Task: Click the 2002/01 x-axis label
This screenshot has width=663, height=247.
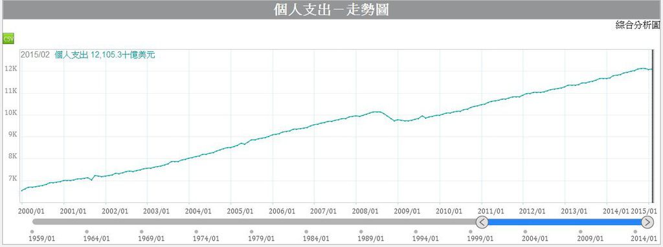Action: click(x=115, y=211)
